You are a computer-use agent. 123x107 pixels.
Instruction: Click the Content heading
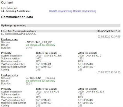tap(7, 3)
